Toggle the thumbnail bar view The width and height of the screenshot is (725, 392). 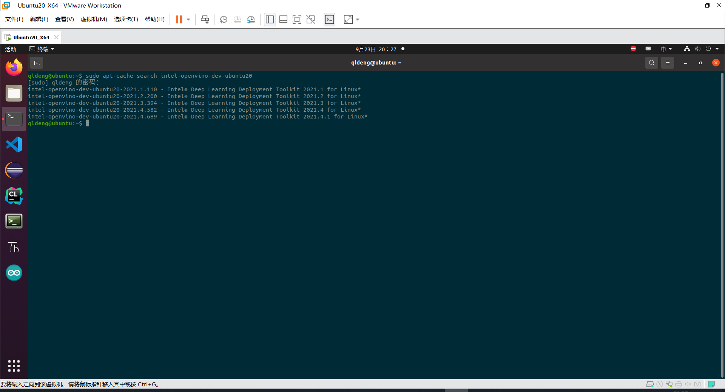point(283,20)
